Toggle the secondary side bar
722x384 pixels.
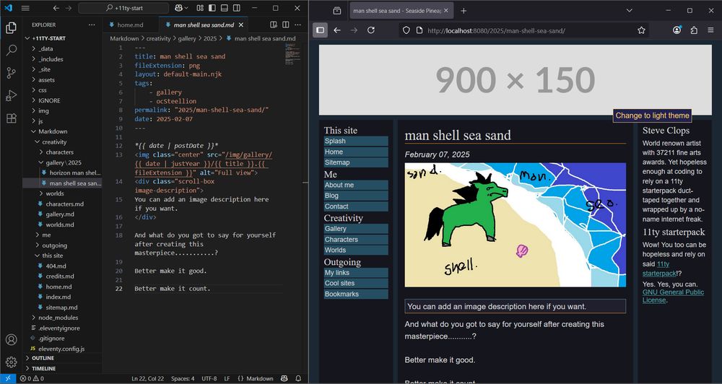236,8
